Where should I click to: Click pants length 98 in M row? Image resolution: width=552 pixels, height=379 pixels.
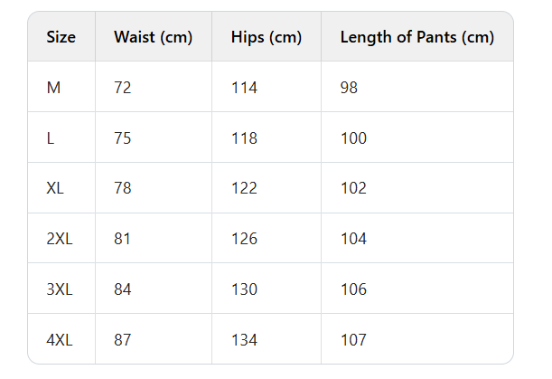tap(351, 88)
